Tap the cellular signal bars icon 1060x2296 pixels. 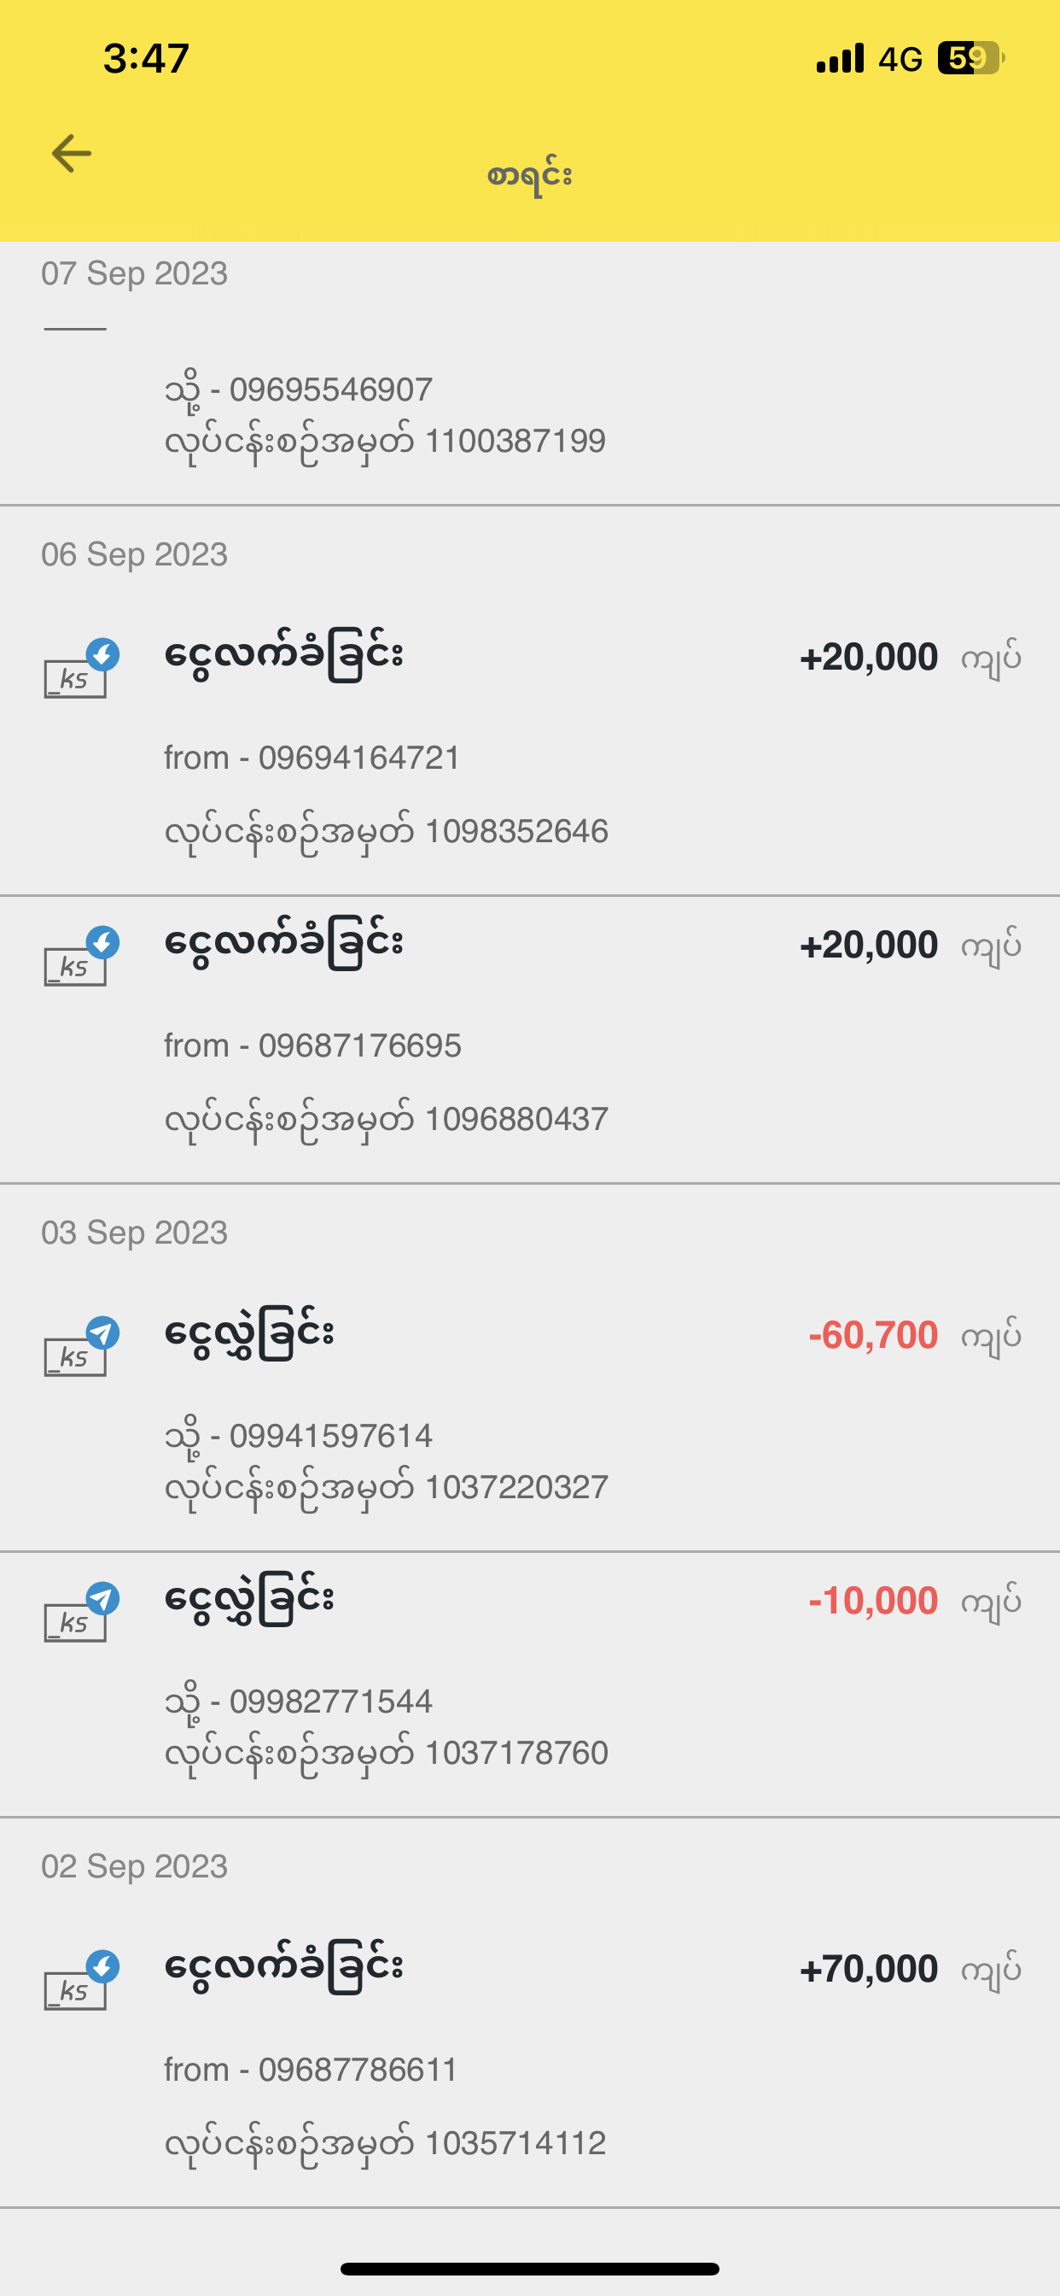click(x=840, y=59)
